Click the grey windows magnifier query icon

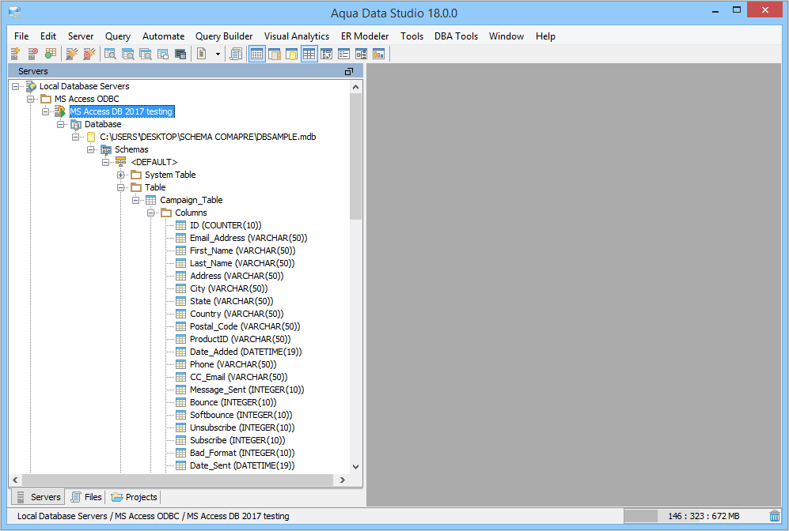point(146,54)
